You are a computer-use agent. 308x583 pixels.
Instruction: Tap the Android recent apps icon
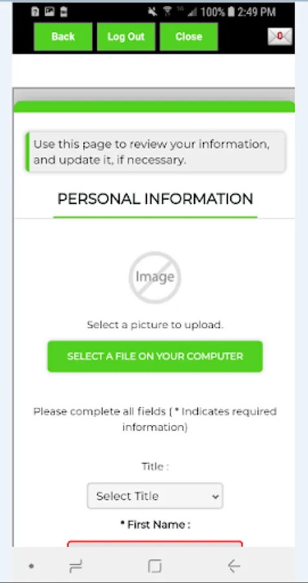point(76,566)
